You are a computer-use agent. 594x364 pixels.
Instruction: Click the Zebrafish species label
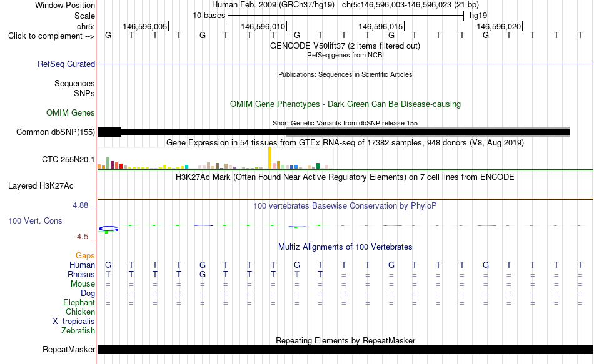click(78, 331)
